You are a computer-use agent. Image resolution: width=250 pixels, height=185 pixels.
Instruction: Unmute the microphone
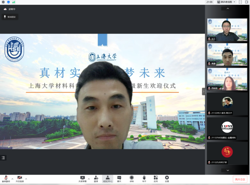[x=6, y=179]
